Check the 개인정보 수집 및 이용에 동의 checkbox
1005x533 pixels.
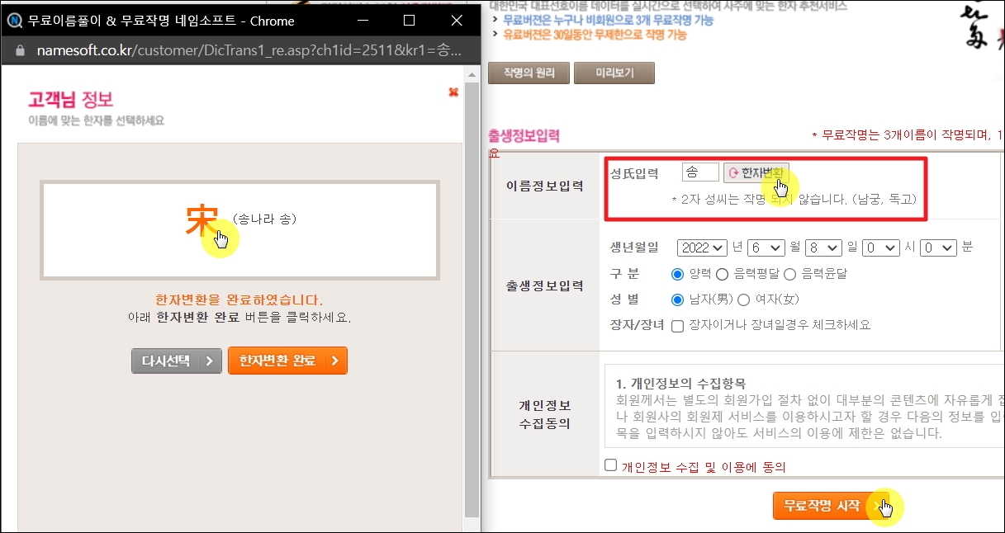point(611,465)
